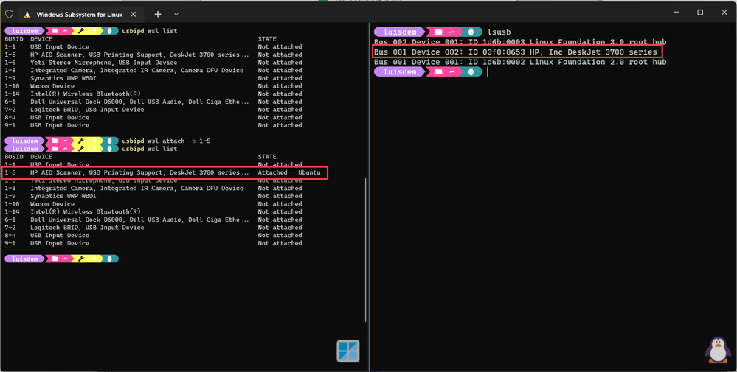
Task: Click the luisdem segment in the lsusb prompt
Action: pos(400,32)
